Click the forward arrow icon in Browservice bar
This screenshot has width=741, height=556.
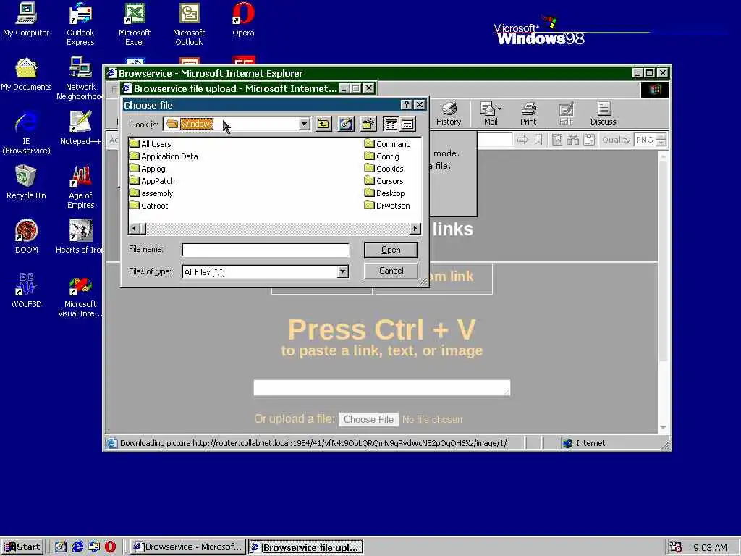(x=522, y=140)
